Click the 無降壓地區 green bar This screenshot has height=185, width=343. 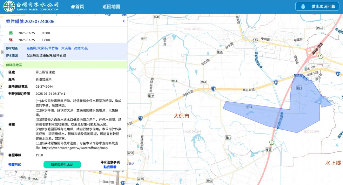point(65,65)
